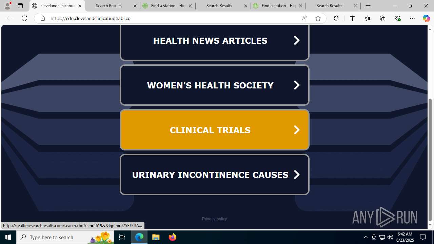Open the Edge profile icon

pyautogui.click(x=7, y=6)
